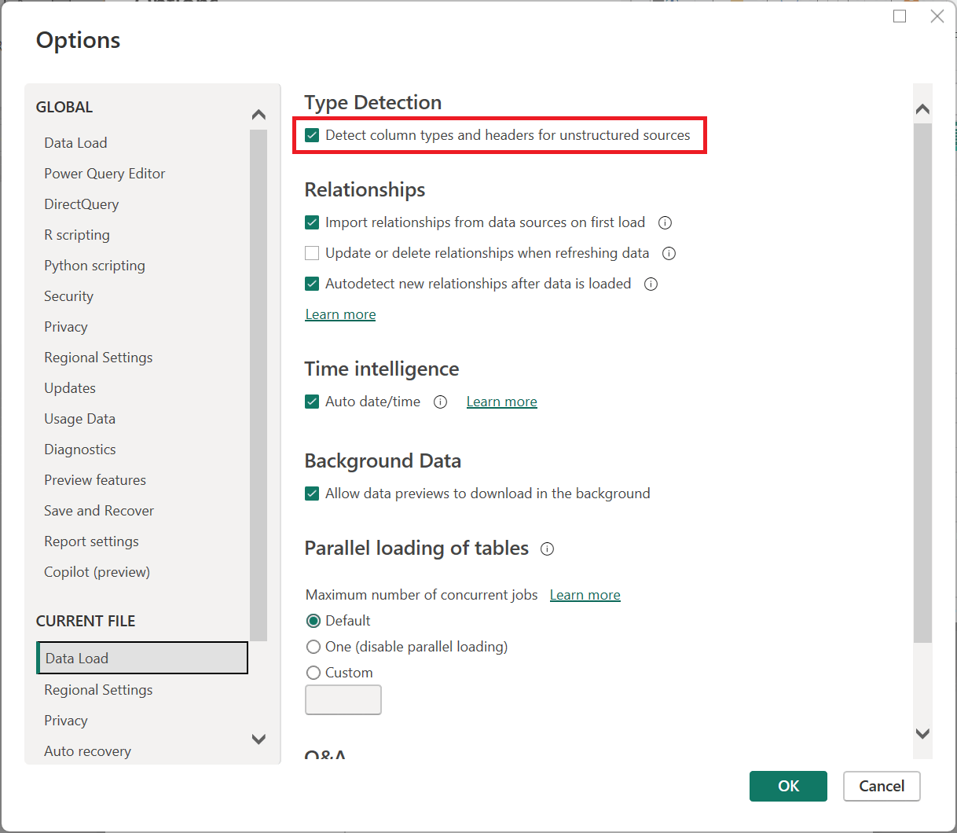Enable Update or delete relationships when refreshing data
957x833 pixels.
(312, 253)
